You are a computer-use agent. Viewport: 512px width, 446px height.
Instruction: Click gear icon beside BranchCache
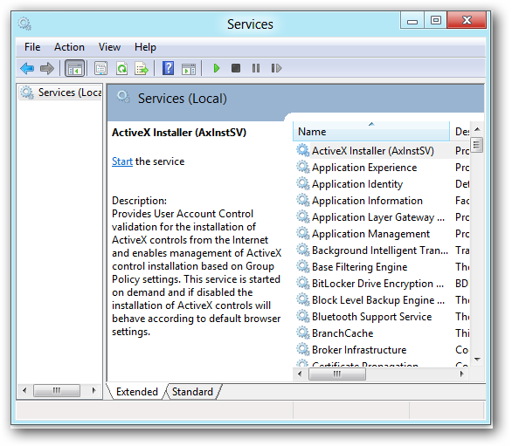[x=302, y=333]
